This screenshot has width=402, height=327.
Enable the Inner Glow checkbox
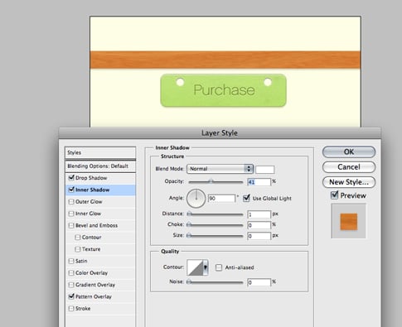(x=71, y=214)
